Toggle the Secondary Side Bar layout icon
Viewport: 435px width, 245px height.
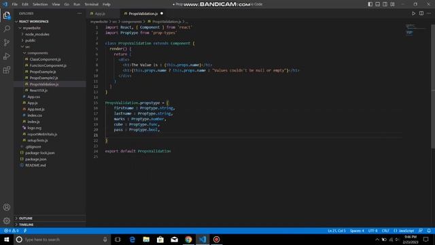[385, 4]
